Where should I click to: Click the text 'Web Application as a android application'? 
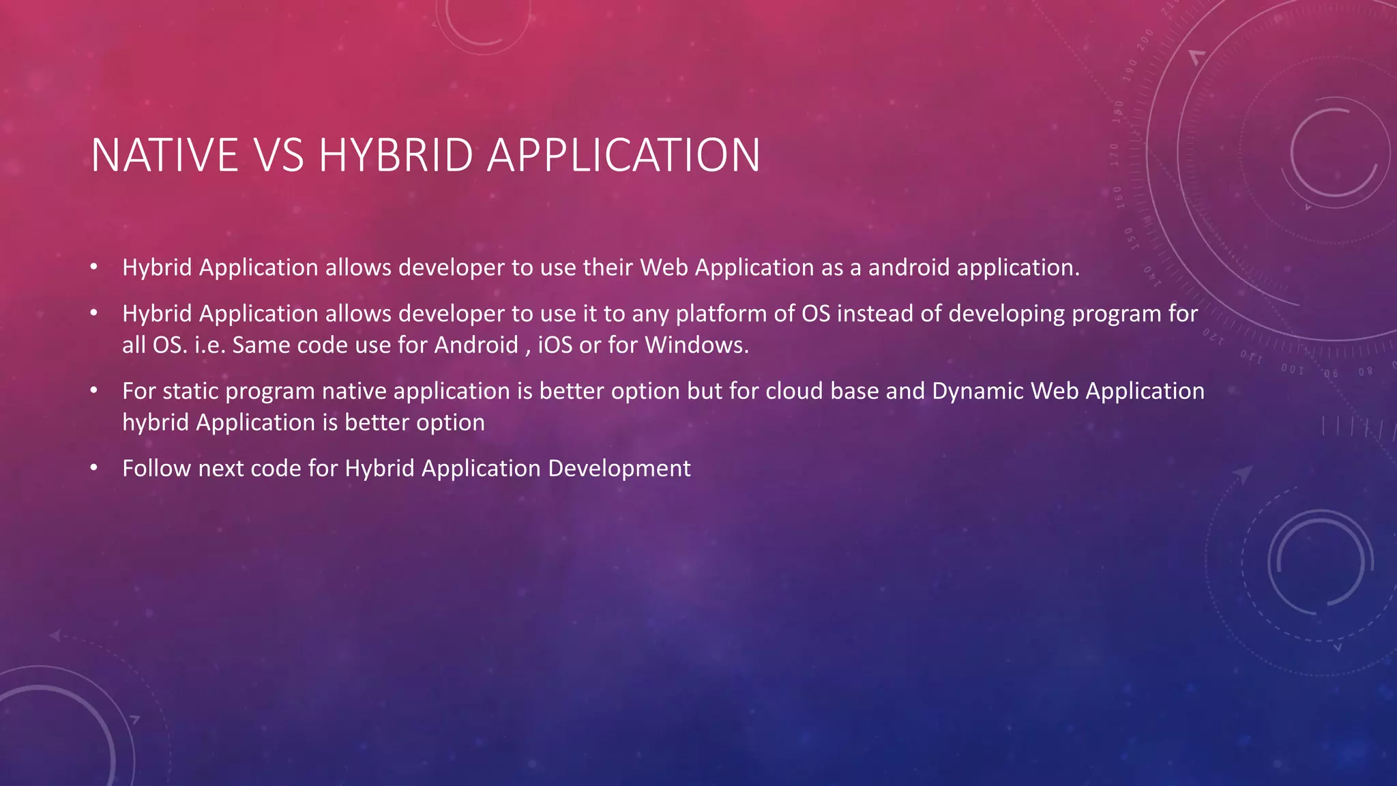tap(859, 267)
